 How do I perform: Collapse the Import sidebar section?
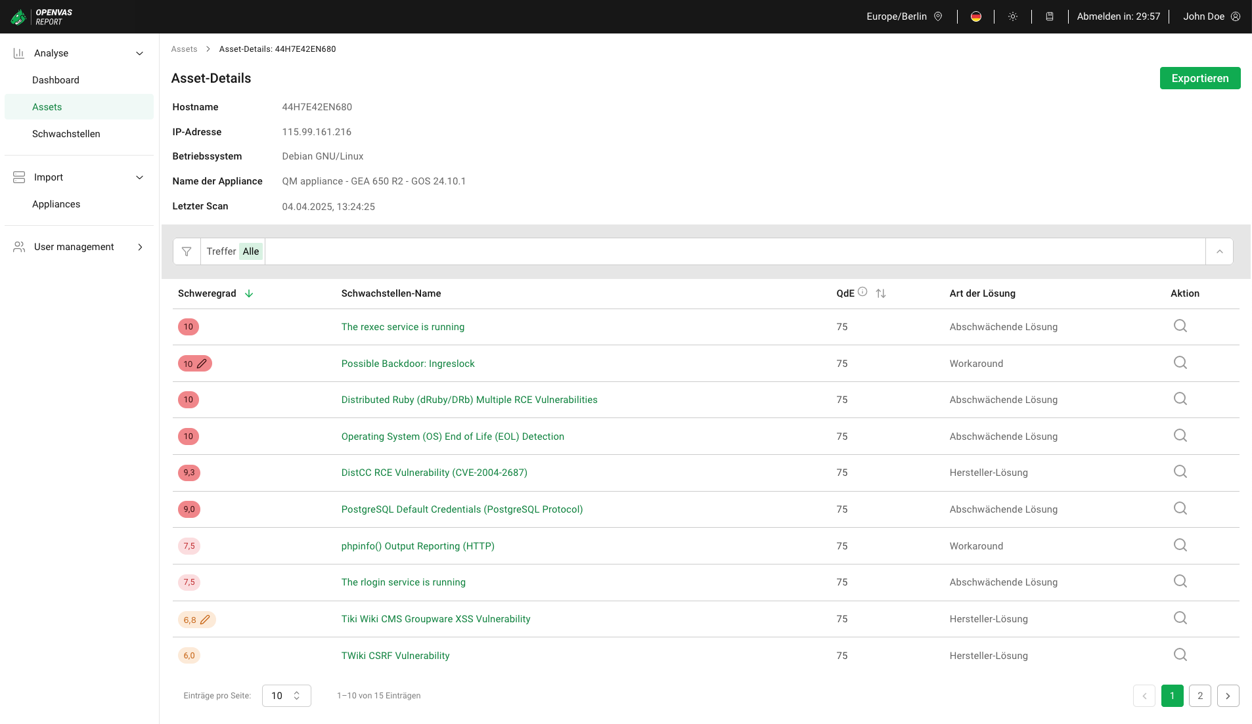tap(139, 177)
